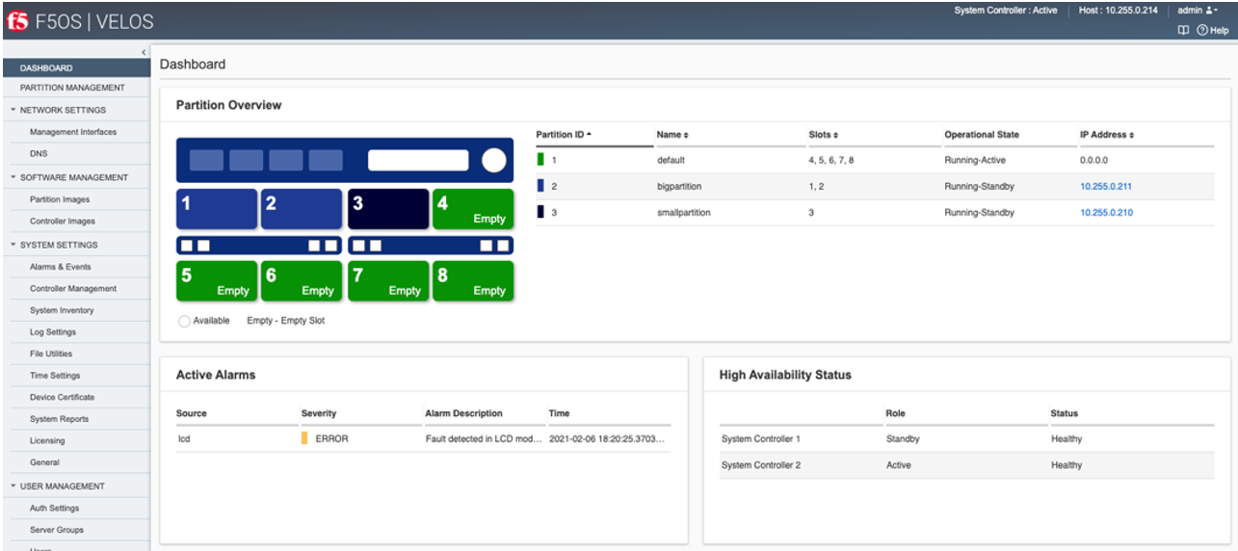Screen dimensions: 1238x551
Task: Open Controller Management
Action: click(75, 288)
